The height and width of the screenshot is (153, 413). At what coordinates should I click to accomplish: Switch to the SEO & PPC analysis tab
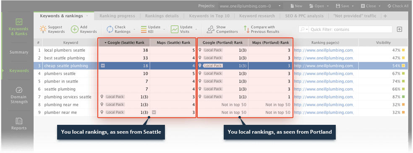click(304, 16)
